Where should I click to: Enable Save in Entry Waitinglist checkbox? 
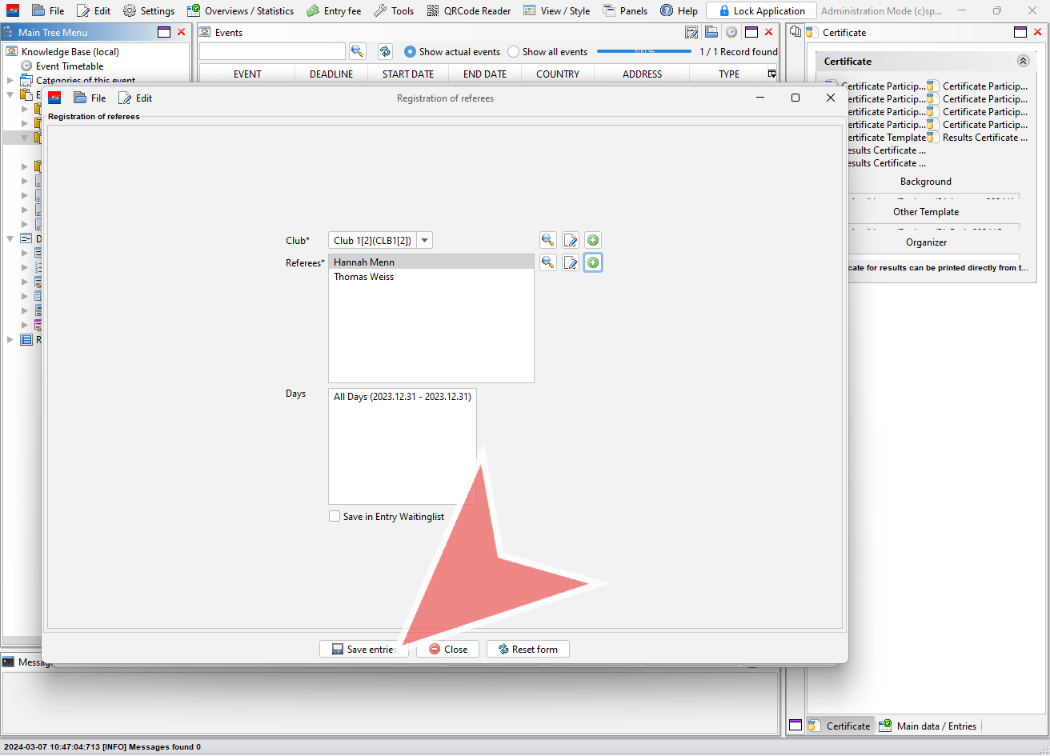coord(335,517)
